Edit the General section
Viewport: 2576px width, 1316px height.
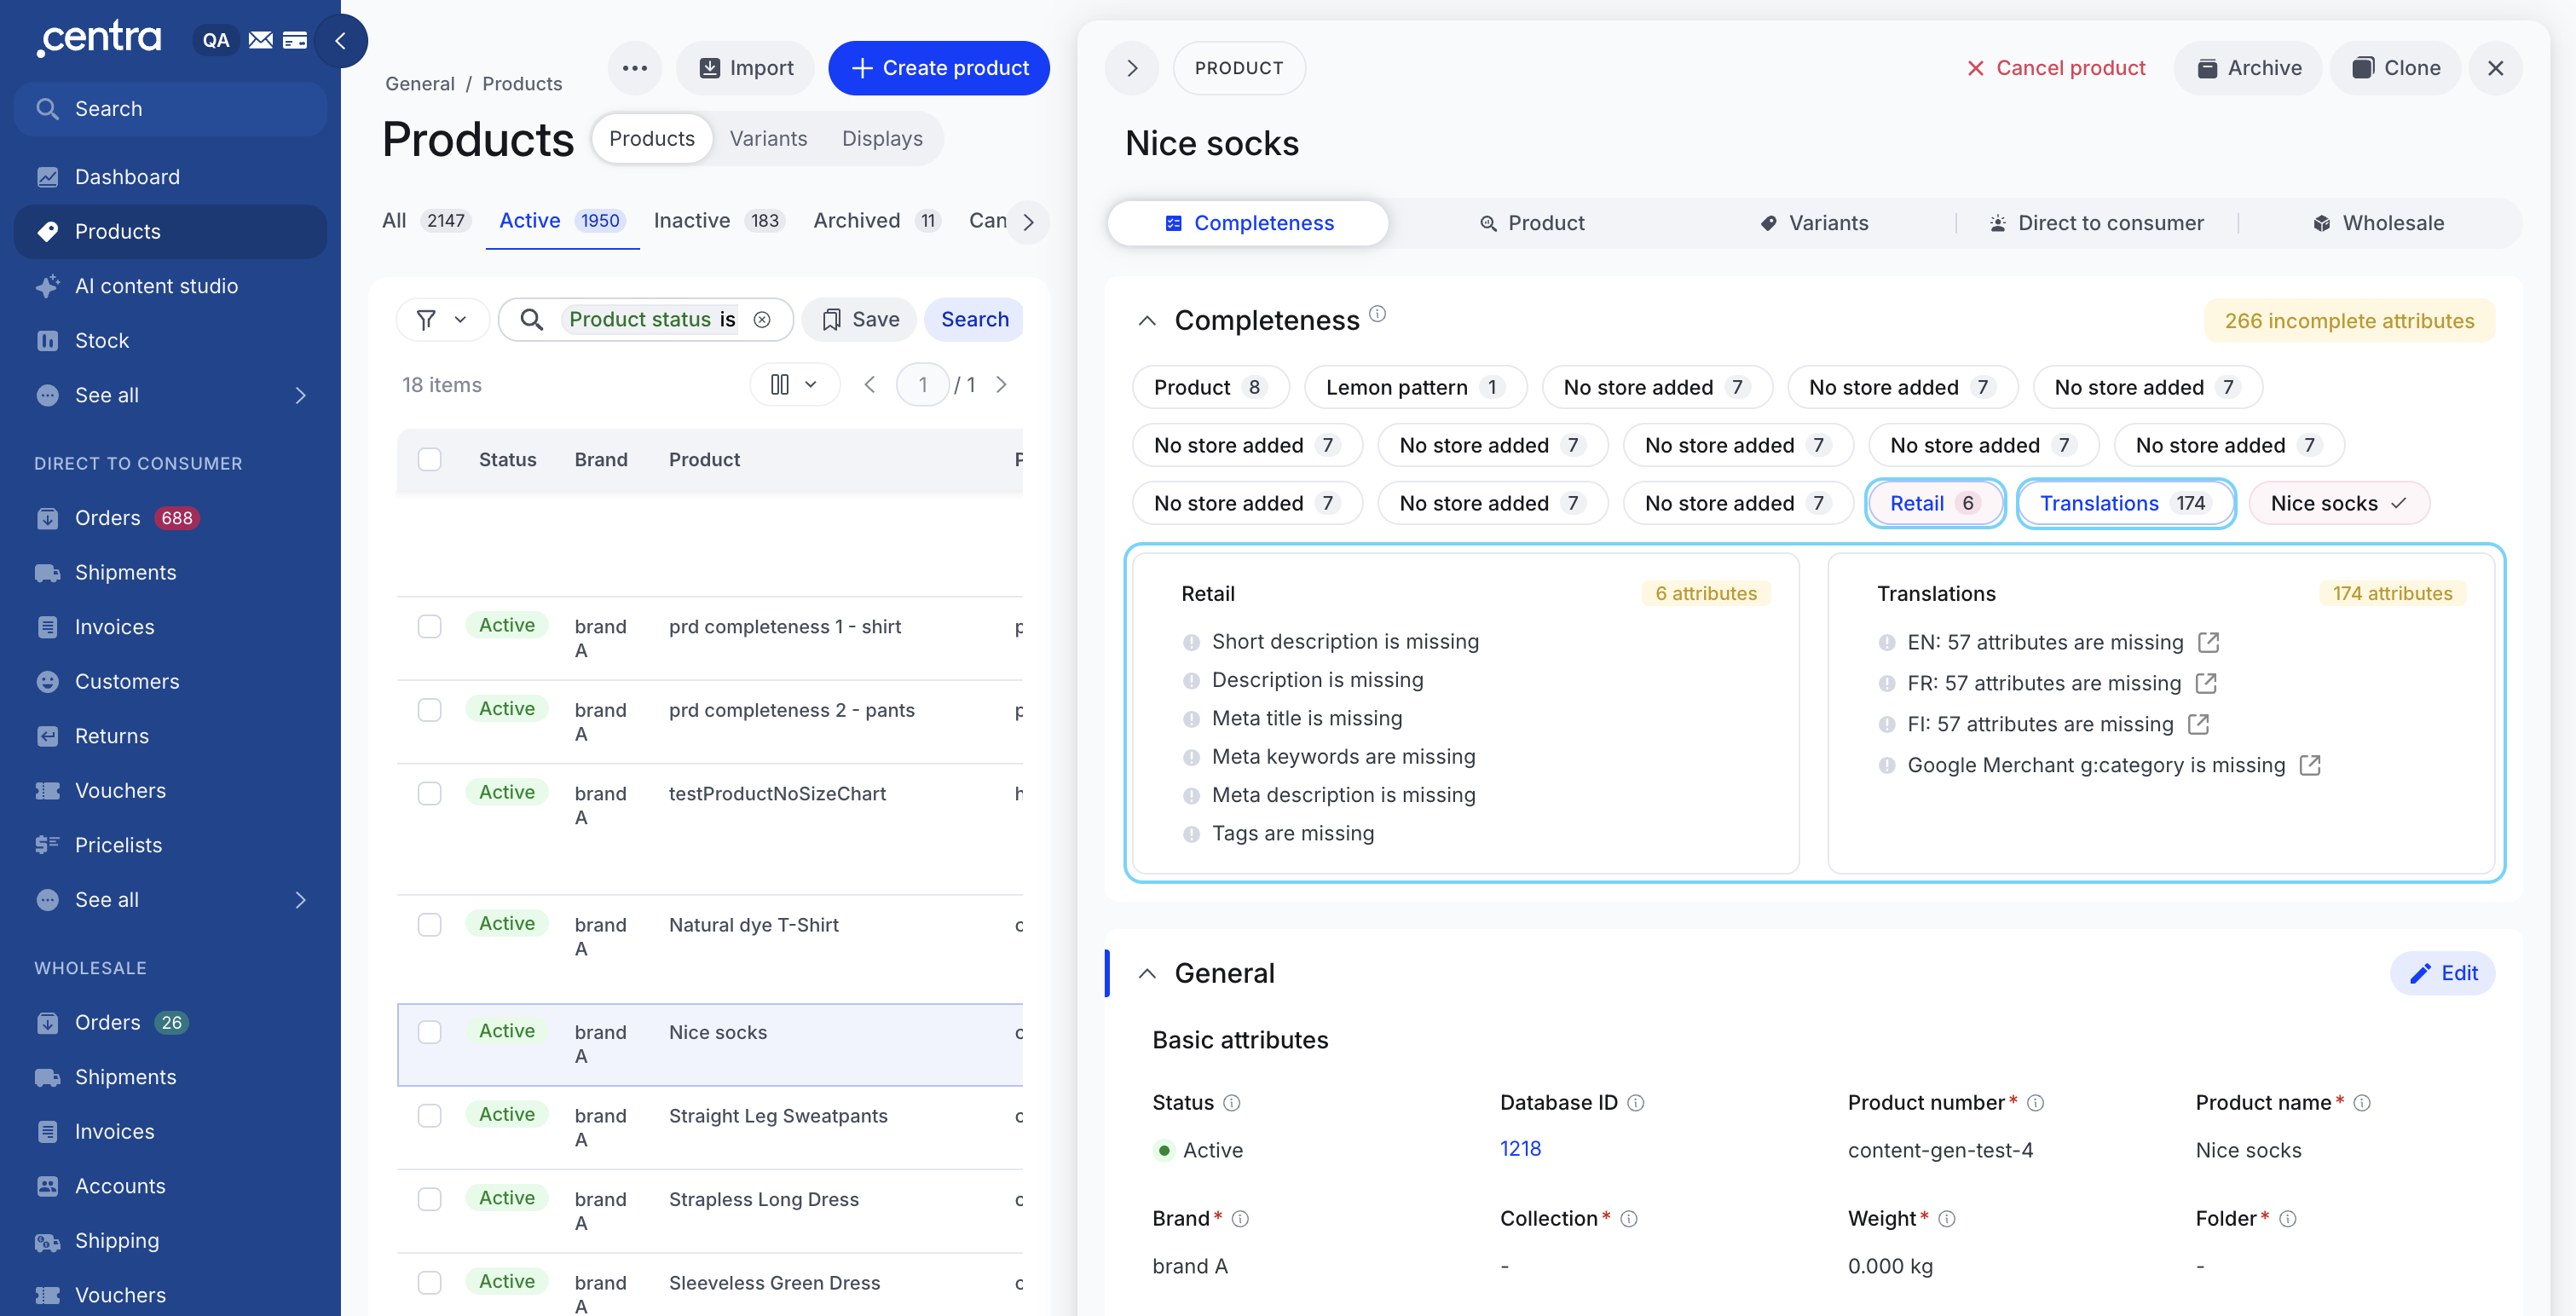pos(2441,973)
